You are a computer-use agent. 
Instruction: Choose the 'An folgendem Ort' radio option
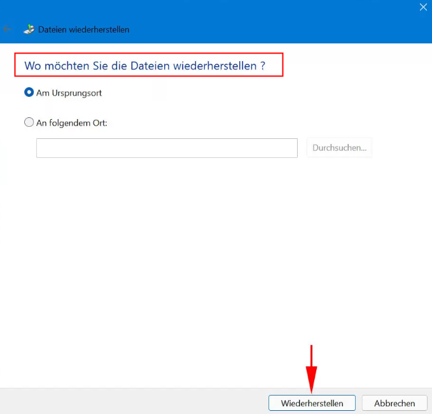[x=29, y=122]
